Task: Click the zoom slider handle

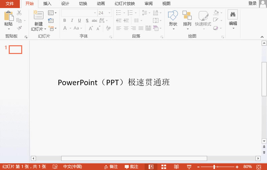Action: point(214,167)
